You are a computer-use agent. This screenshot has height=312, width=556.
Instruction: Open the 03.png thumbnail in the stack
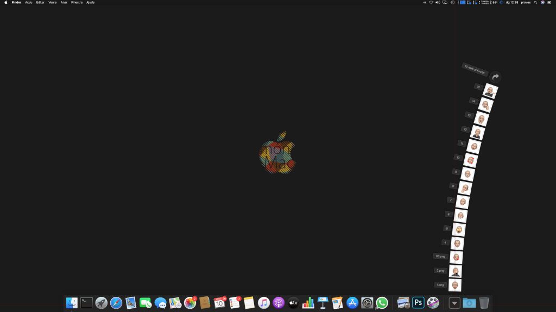(456, 257)
